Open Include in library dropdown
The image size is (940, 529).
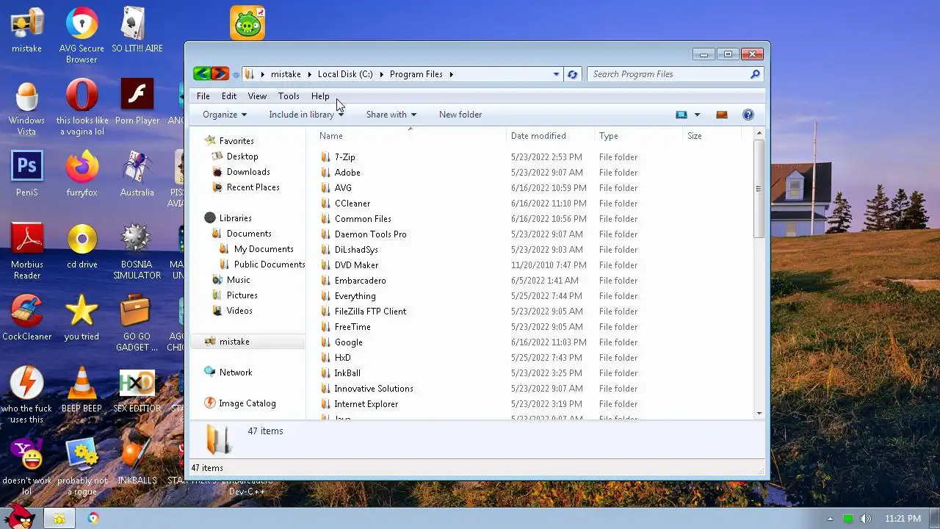[x=306, y=115]
